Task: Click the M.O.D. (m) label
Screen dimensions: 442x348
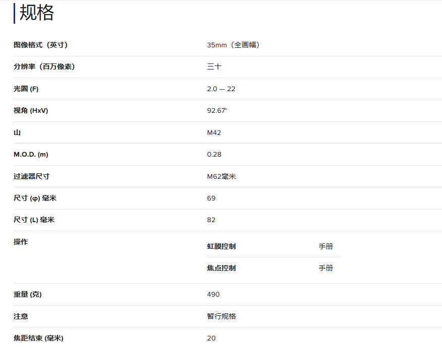Action: pos(31,155)
